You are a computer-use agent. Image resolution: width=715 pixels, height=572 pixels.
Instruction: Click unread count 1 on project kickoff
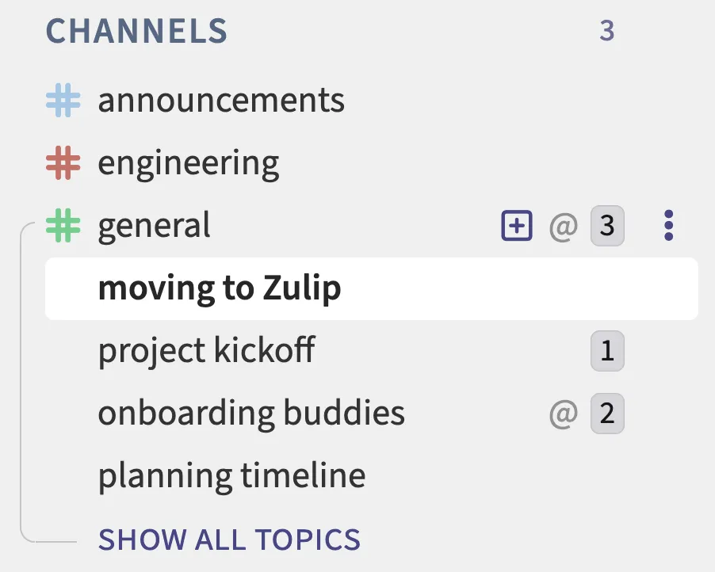pos(607,351)
